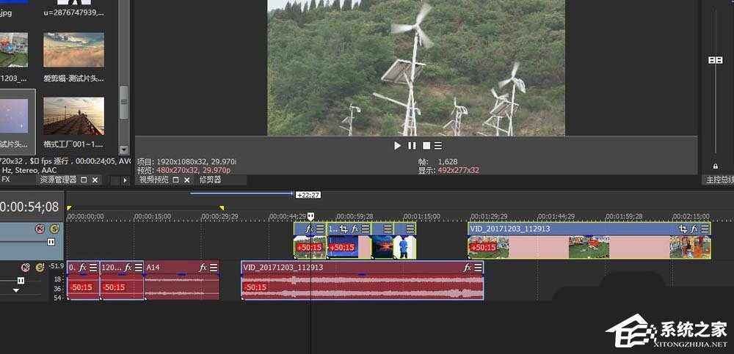
Task: Stop preview playback
Action: [x=426, y=146]
